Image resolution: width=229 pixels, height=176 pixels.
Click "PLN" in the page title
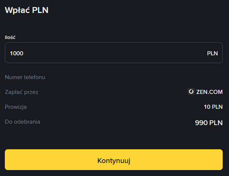(40, 10)
